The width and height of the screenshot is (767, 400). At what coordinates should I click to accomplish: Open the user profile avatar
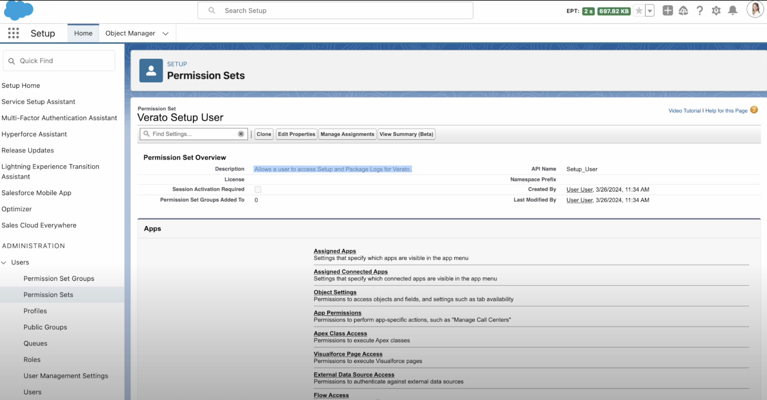click(x=755, y=9)
